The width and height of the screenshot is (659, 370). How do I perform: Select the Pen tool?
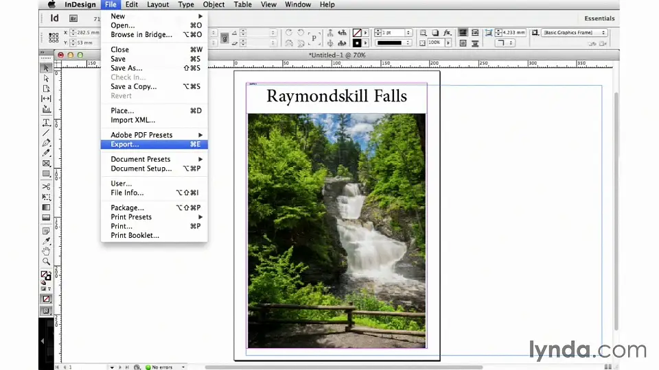[x=46, y=143]
